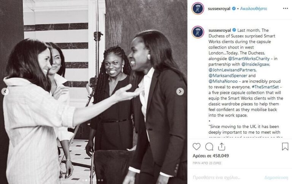The width and height of the screenshot is (292, 184).
Task: Visit the @JohnLewisandPartners profile link
Action: tap(232, 70)
